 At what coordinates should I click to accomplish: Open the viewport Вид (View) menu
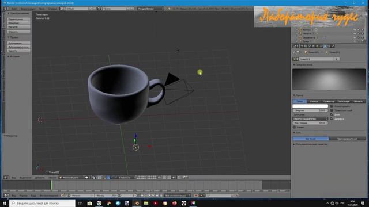(x=14, y=178)
